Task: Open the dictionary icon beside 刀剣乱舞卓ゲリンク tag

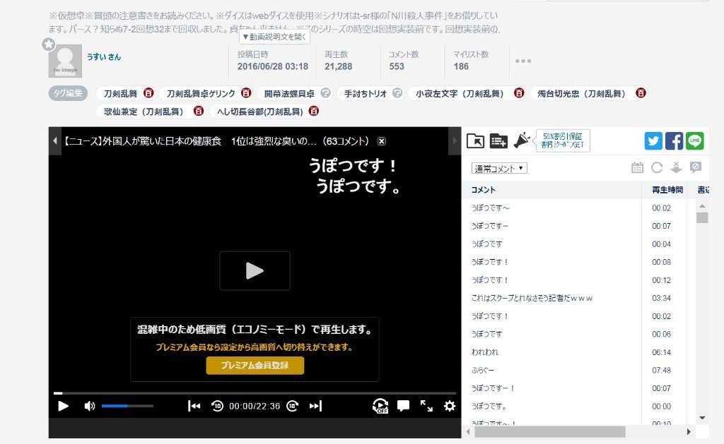Action: coord(246,93)
